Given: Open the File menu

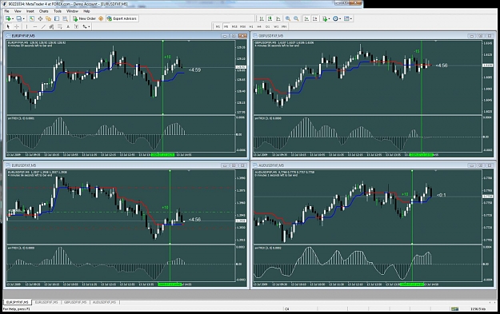Looking at the screenshot, I should point(6,11).
